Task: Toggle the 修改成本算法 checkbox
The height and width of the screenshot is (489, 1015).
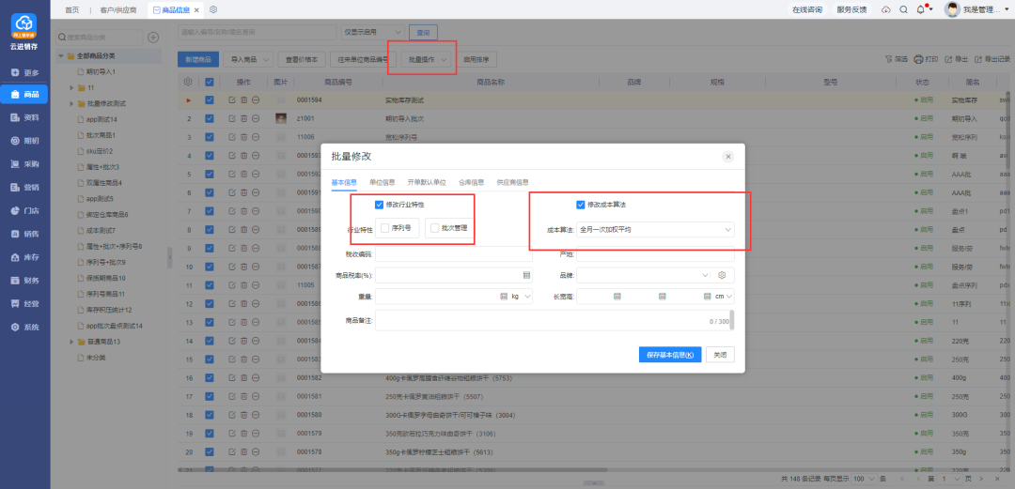Action: tap(580, 205)
